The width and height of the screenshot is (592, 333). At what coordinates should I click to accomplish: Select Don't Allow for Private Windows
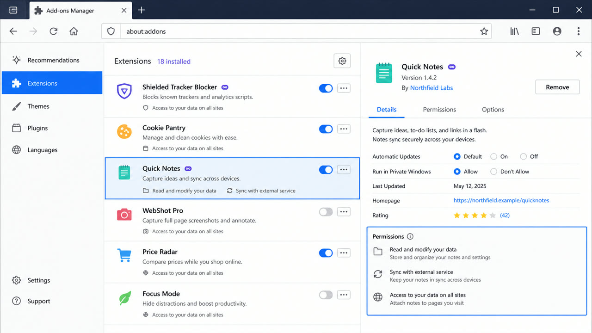click(x=493, y=172)
